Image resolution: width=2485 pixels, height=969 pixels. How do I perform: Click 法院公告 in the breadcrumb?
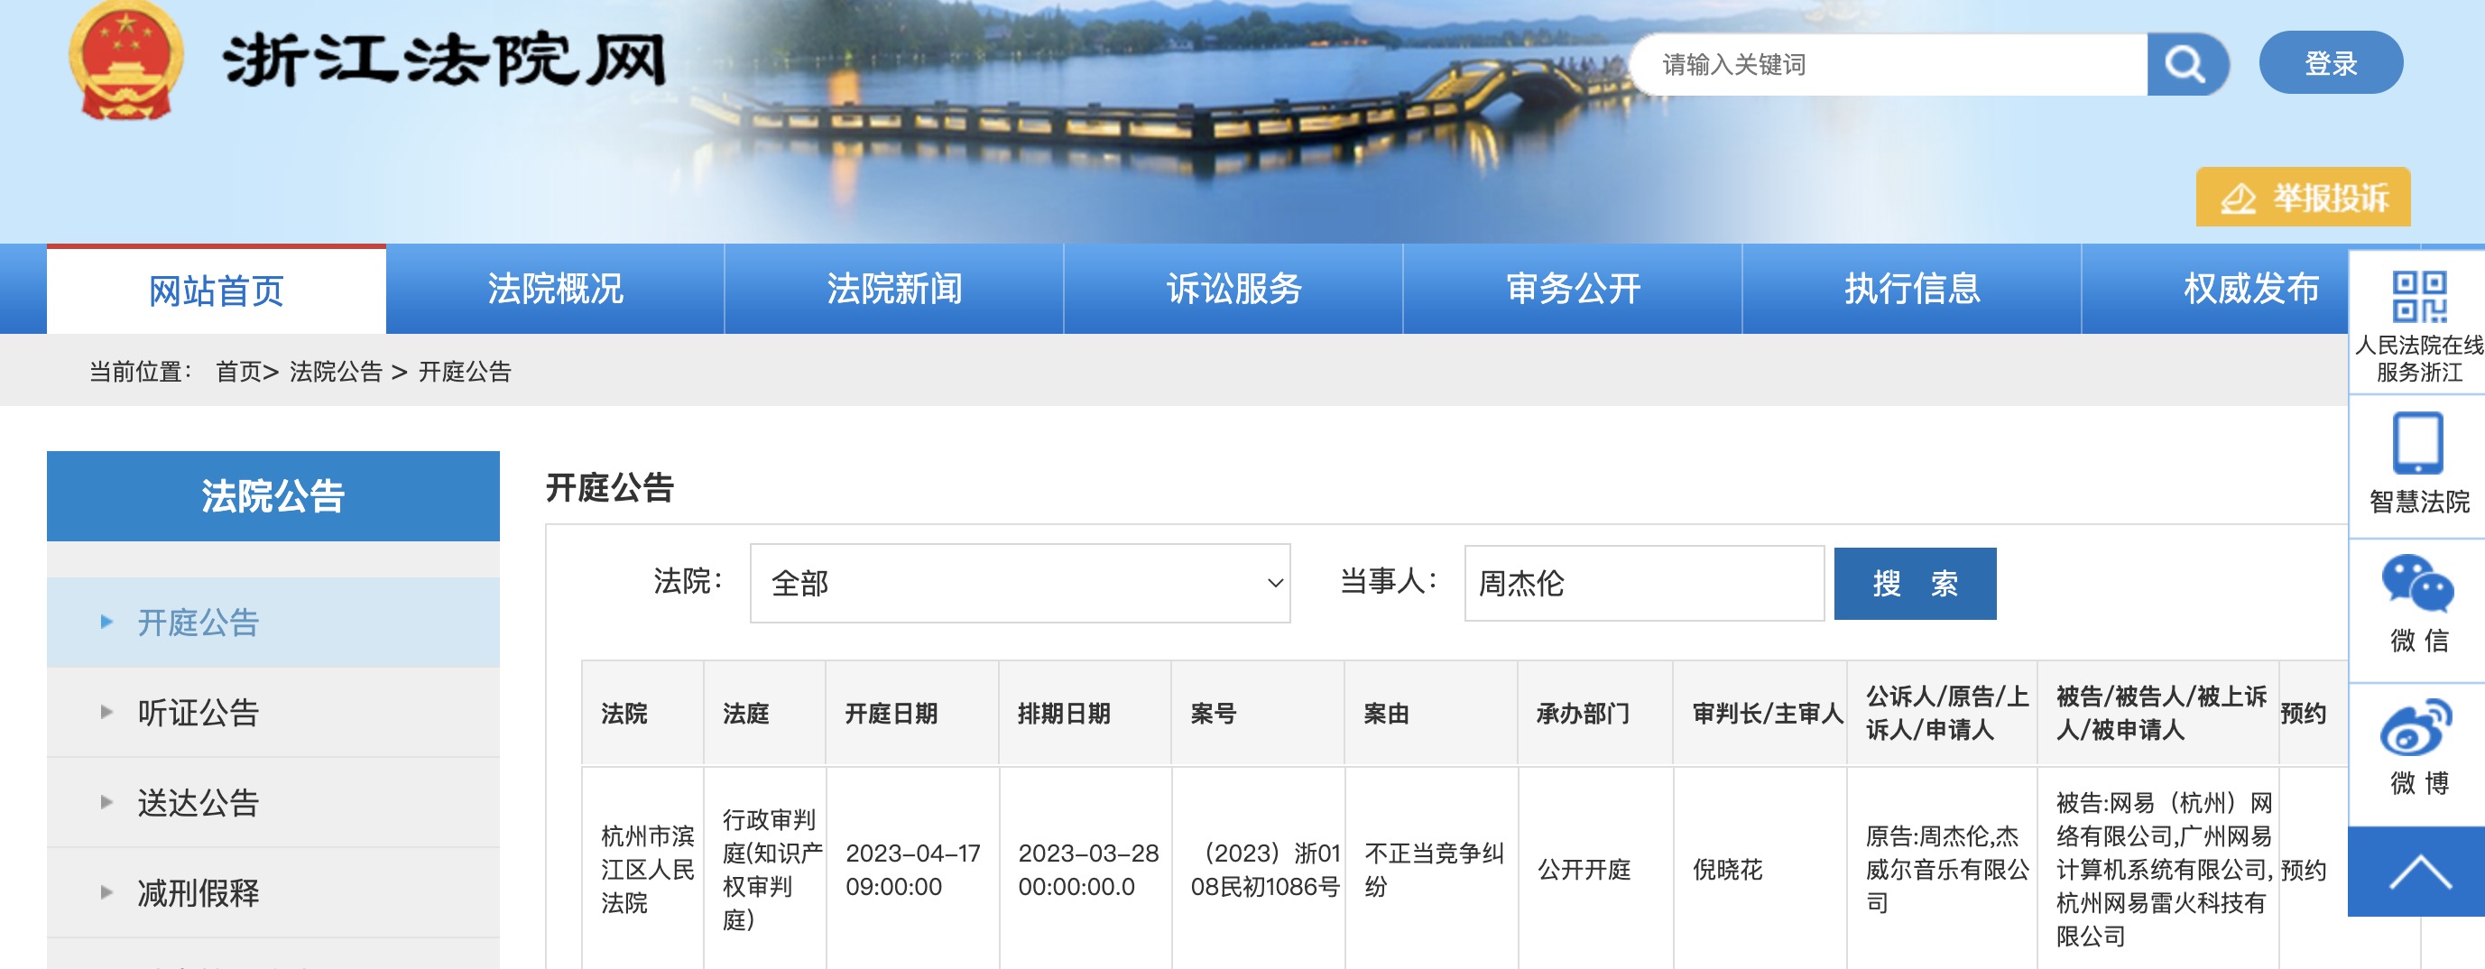coord(336,371)
